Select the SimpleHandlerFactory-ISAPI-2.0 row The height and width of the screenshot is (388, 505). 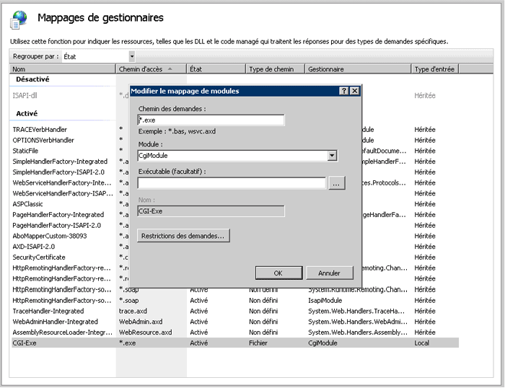[58, 172]
